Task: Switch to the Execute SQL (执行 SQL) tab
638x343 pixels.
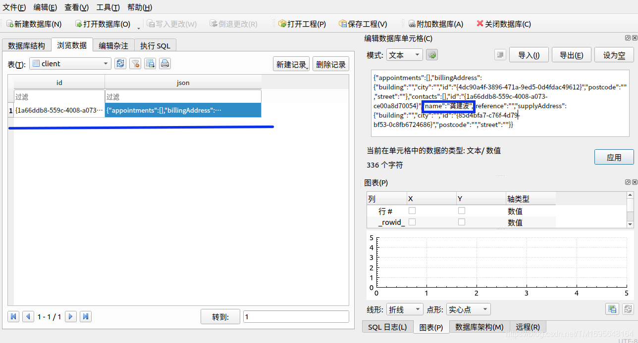Action: [x=155, y=46]
